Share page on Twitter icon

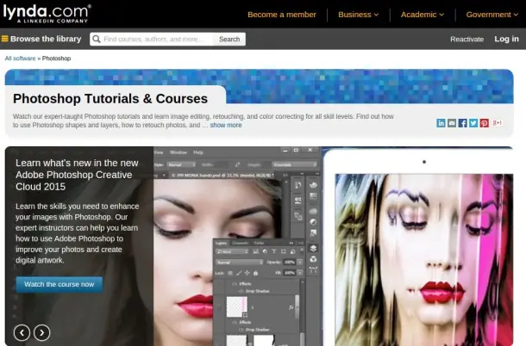pos(473,123)
